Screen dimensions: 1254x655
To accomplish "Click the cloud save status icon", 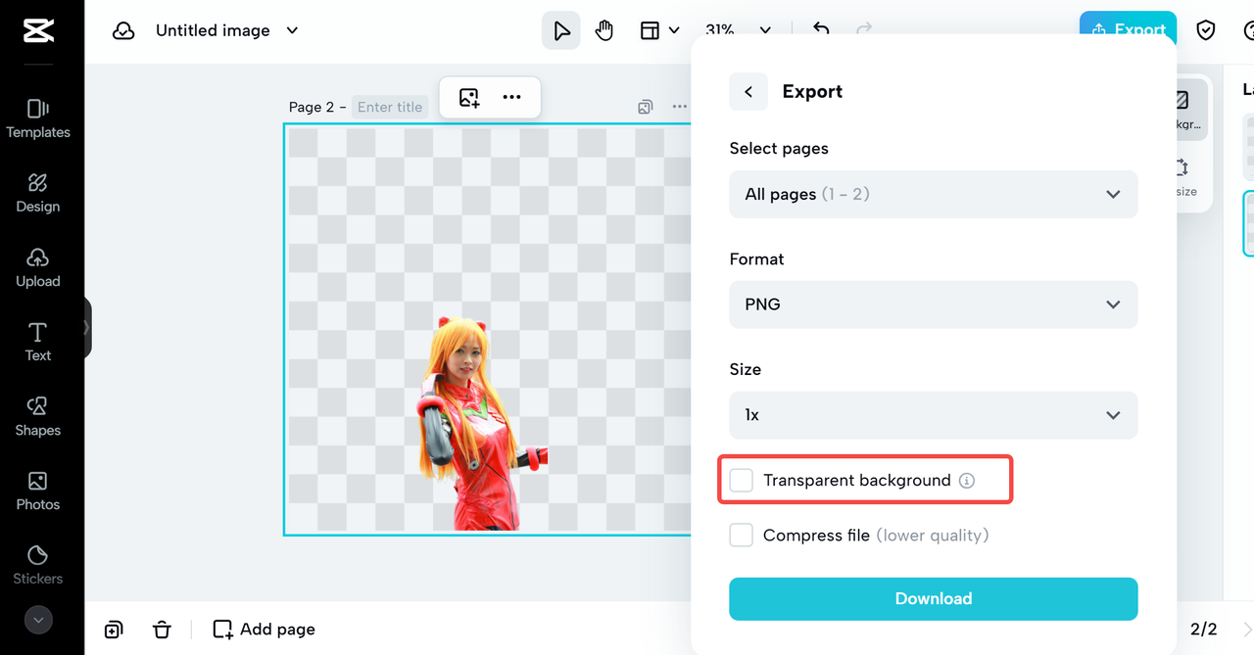I will point(123,30).
